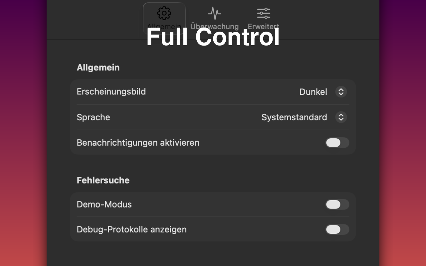Click the Fehlersuche section heading
Viewport: 426px width, 266px height.
(x=103, y=180)
